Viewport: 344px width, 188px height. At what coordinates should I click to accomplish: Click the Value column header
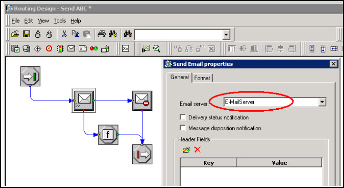279,163
